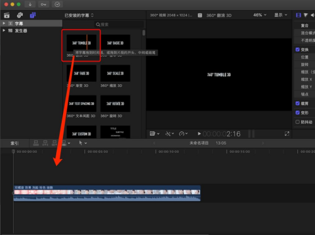Click the 位置 parameter row

[304, 57]
